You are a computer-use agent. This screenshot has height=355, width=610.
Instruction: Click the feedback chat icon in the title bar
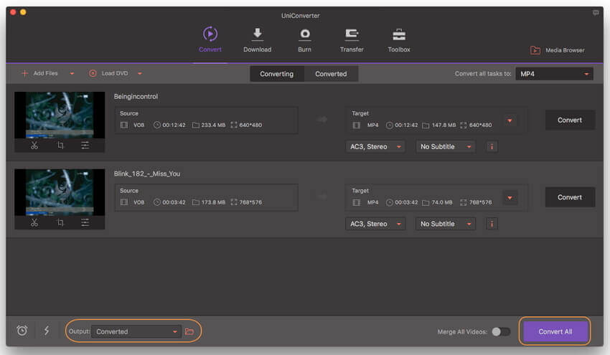(596, 13)
